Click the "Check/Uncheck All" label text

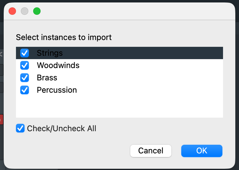coord(61,128)
